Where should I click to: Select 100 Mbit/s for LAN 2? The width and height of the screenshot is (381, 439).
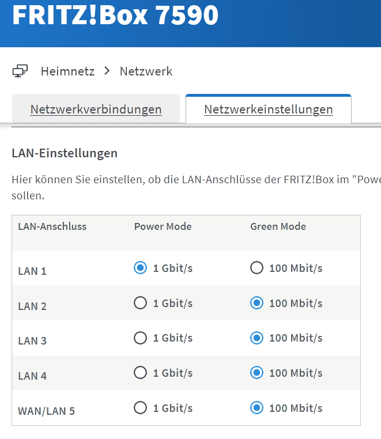coord(256,302)
